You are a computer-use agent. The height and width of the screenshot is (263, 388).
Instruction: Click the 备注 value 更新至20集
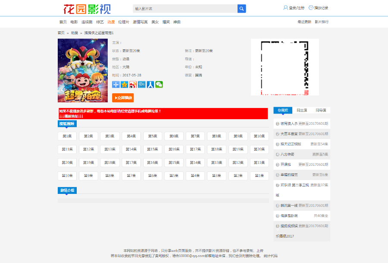(x=204, y=51)
